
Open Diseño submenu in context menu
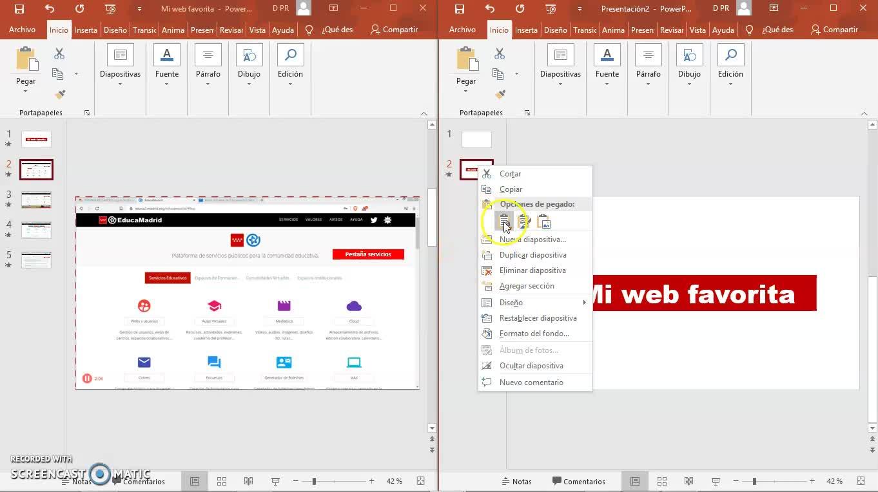coord(535,303)
